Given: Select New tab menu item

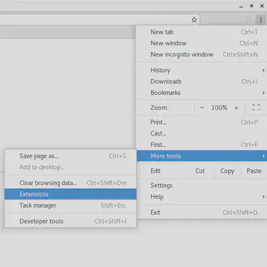Looking at the screenshot, I should pos(202,32).
